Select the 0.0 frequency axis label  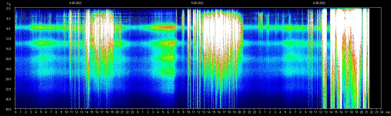pyautogui.click(x=8, y=8)
